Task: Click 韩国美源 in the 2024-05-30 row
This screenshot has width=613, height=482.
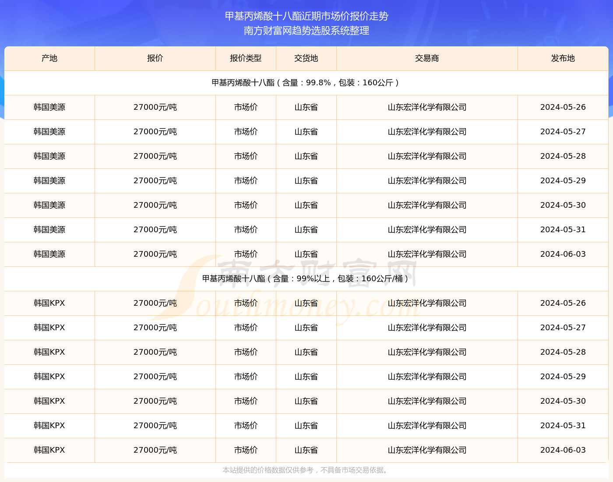Action: point(49,205)
